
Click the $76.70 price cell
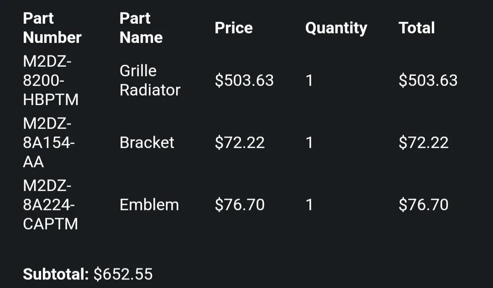click(240, 205)
